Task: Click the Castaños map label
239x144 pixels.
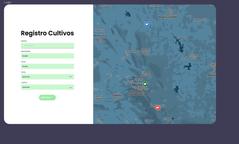Action: (100, 41)
